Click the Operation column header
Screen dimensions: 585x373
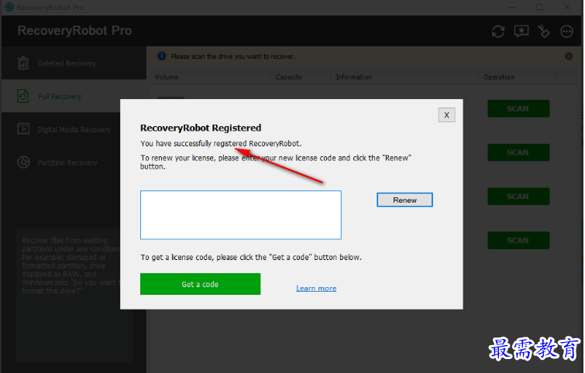coord(518,77)
